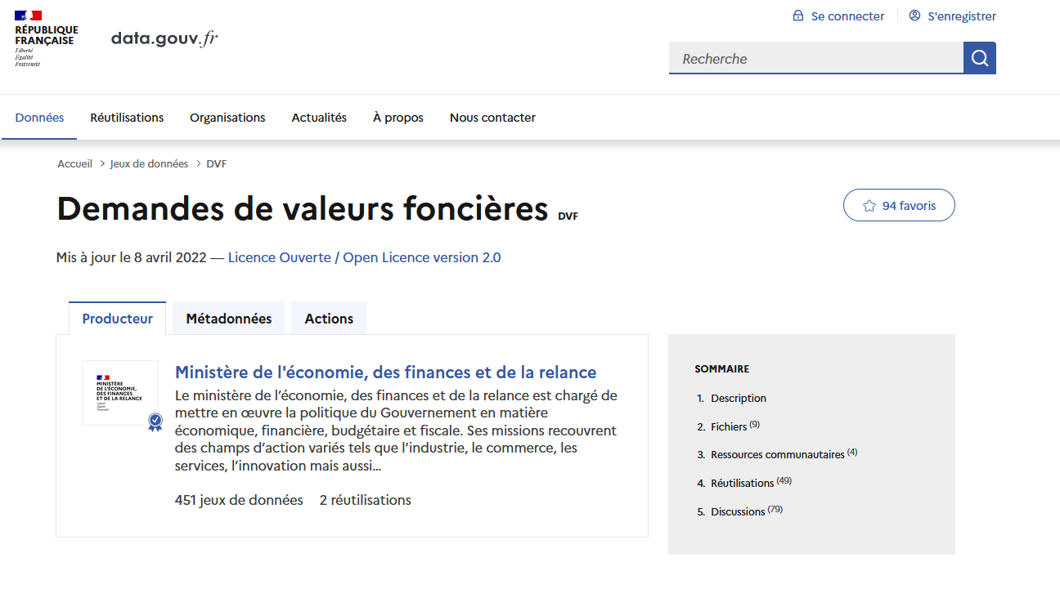
Task: Open the Licence Ouverte 2.0 link
Action: point(364,257)
